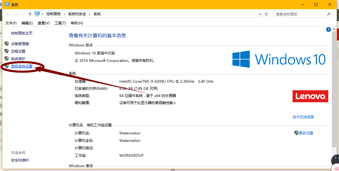Click the shield icon beside 远程设置
Viewport: 339px width, 171px height.
coord(7,51)
